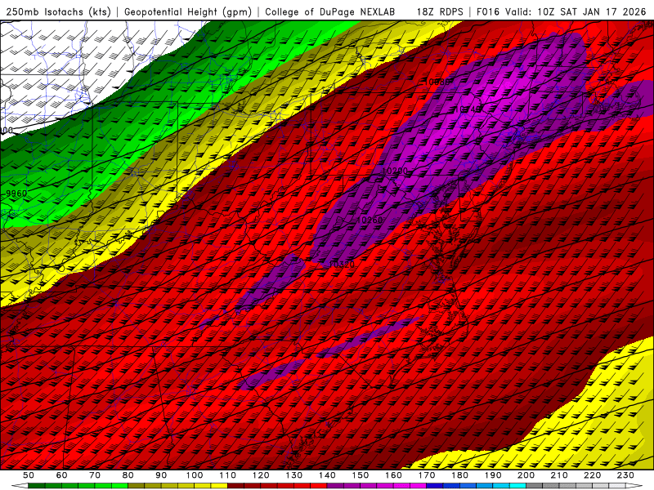Click the 140 value on the color scale
The image size is (654, 490).
[328, 475]
